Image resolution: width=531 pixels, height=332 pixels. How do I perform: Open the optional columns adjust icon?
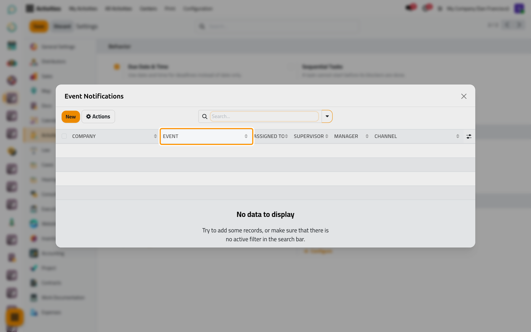tap(469, 136)
